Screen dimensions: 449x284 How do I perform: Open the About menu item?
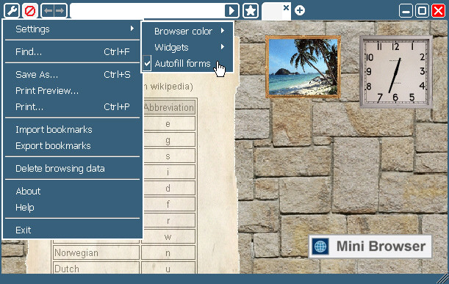[73, 191]
